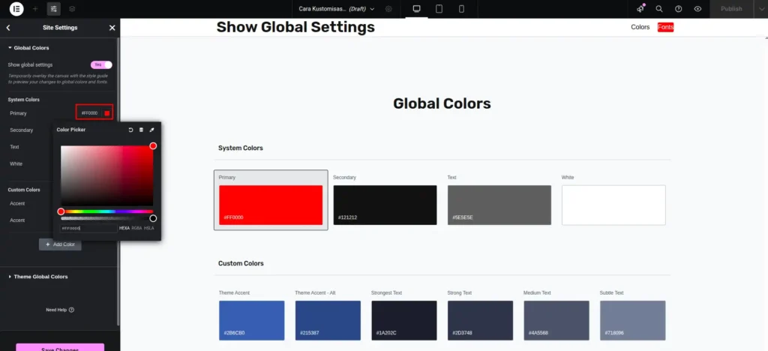Click the Colors tab in style guide
Viewport: 768px width, 351px height.
point(640,27)
